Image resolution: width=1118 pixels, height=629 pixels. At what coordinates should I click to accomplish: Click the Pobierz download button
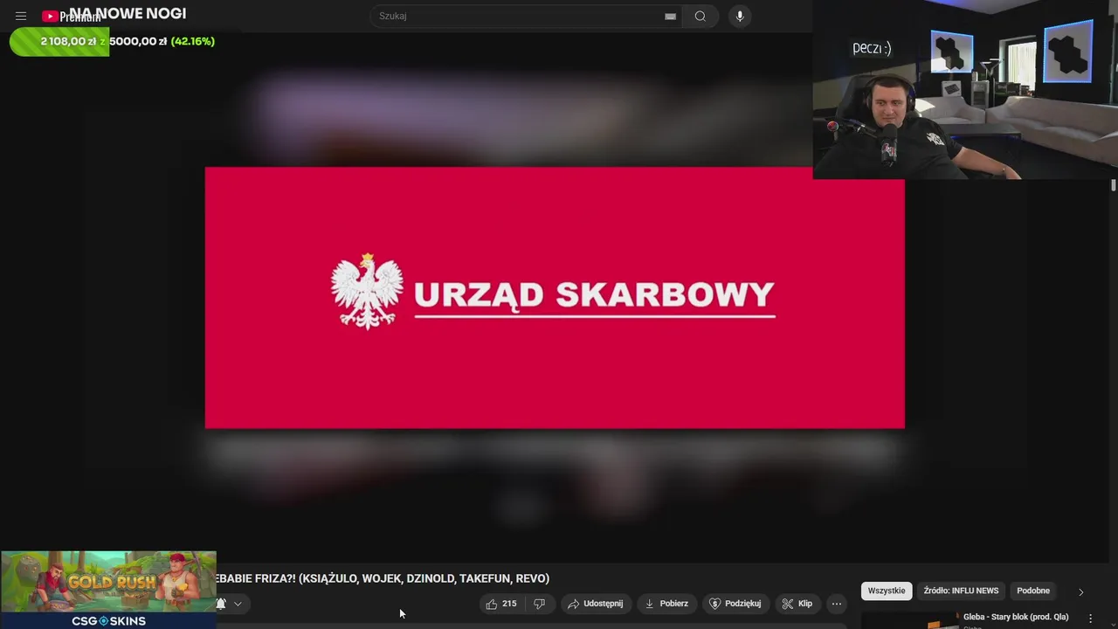point(666,604)
